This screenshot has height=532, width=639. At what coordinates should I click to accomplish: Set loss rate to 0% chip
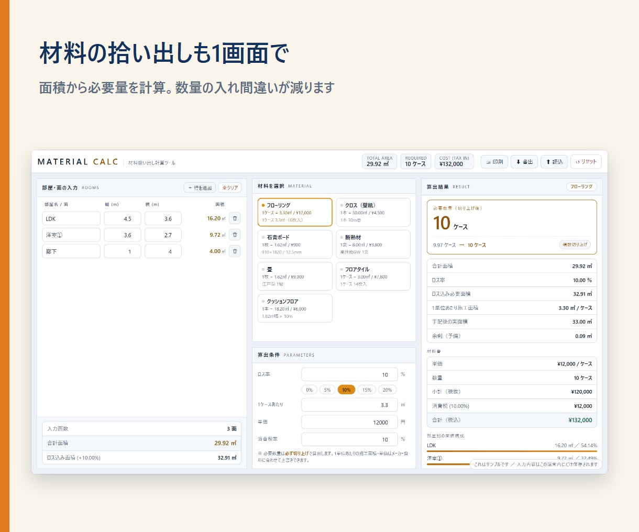(x=309, y=390)
